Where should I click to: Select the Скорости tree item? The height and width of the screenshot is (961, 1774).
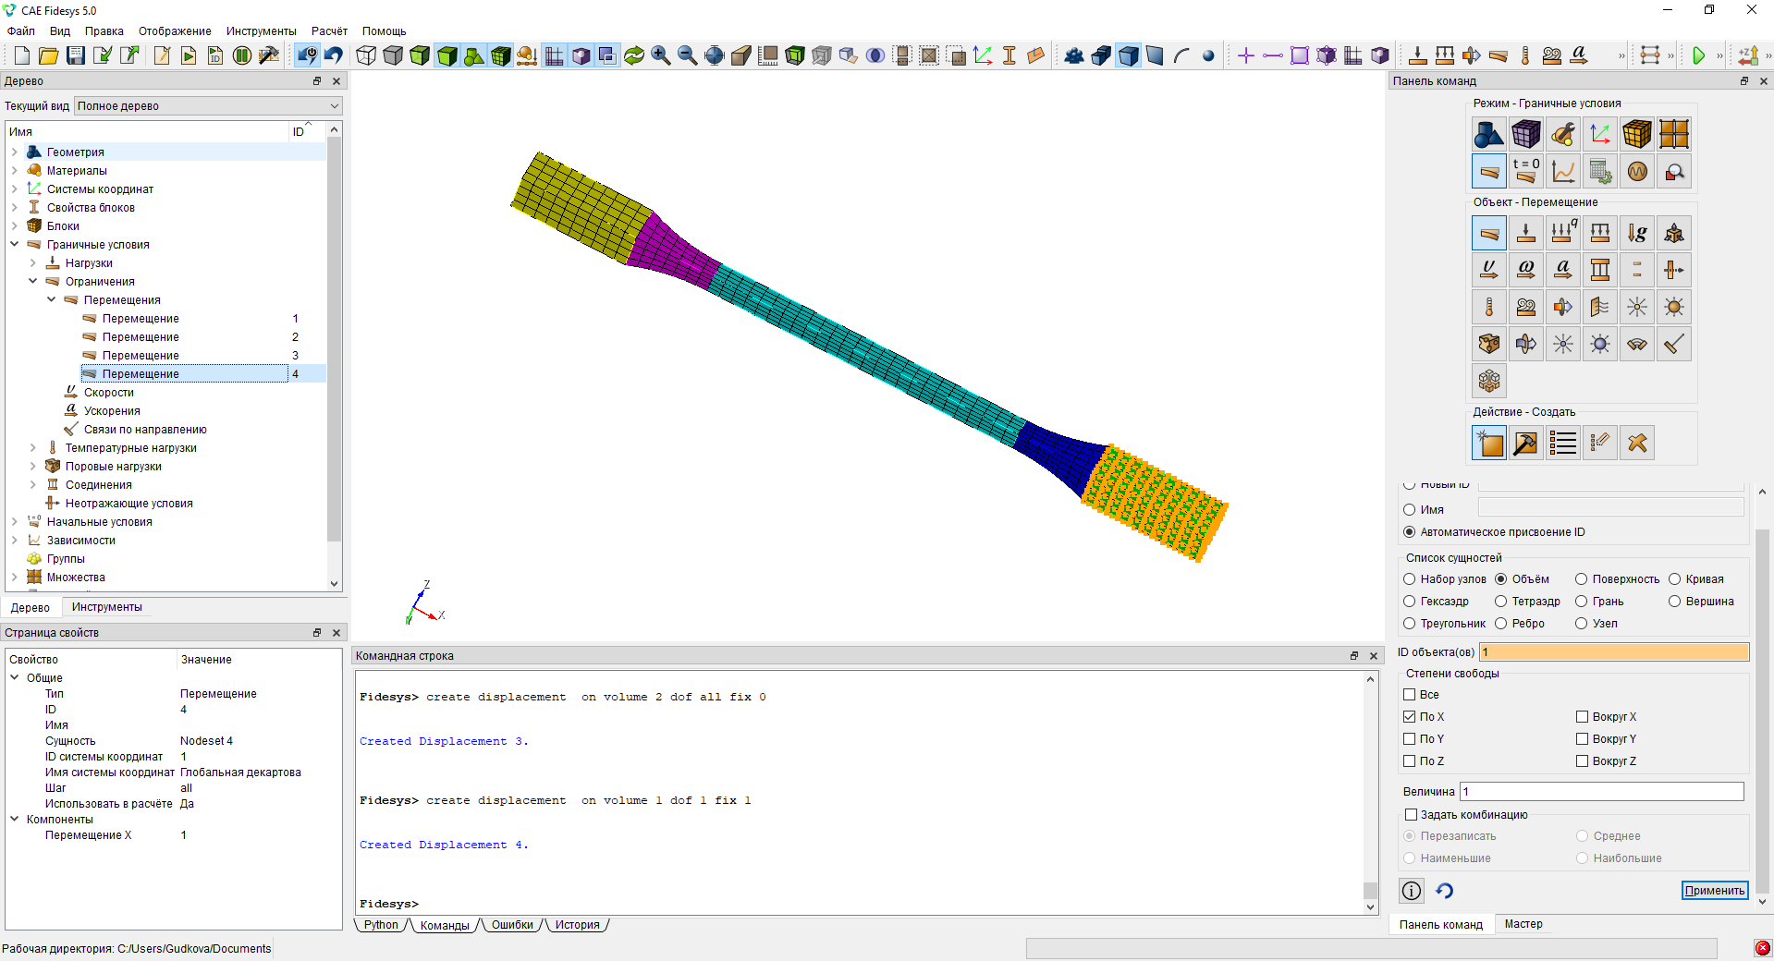(x=109, y=393)
